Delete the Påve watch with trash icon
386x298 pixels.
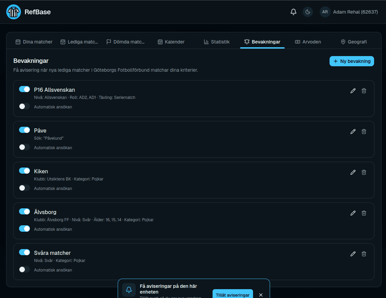[x=364, y=132]
